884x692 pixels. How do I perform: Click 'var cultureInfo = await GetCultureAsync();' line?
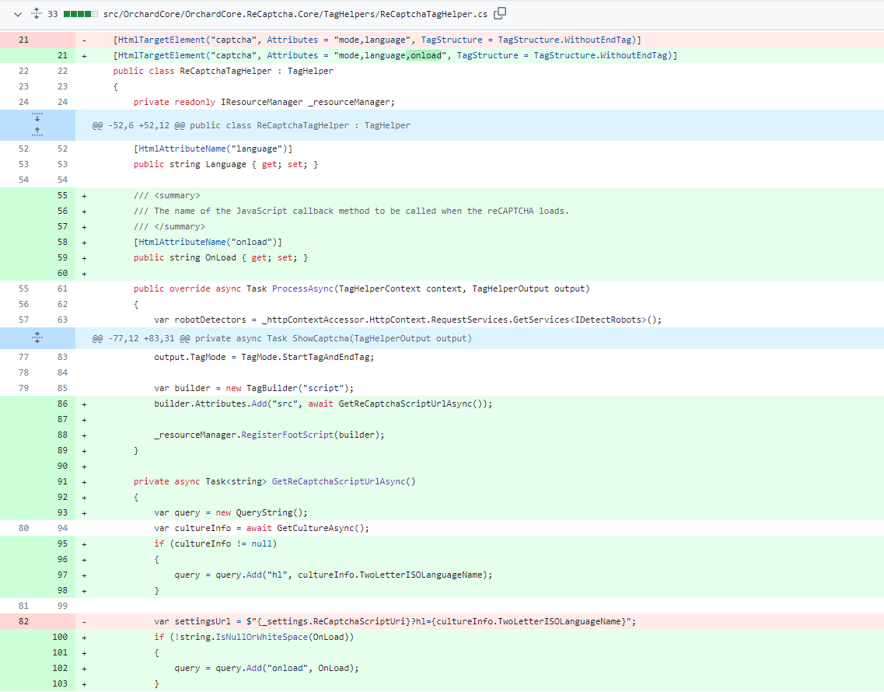click(261, 529)
